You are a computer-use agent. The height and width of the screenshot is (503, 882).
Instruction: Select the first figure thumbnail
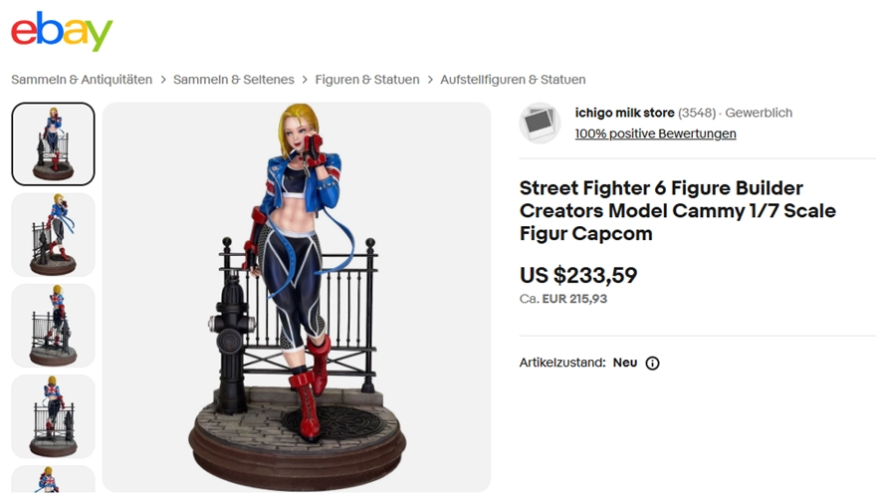click(x=53, y=144)
